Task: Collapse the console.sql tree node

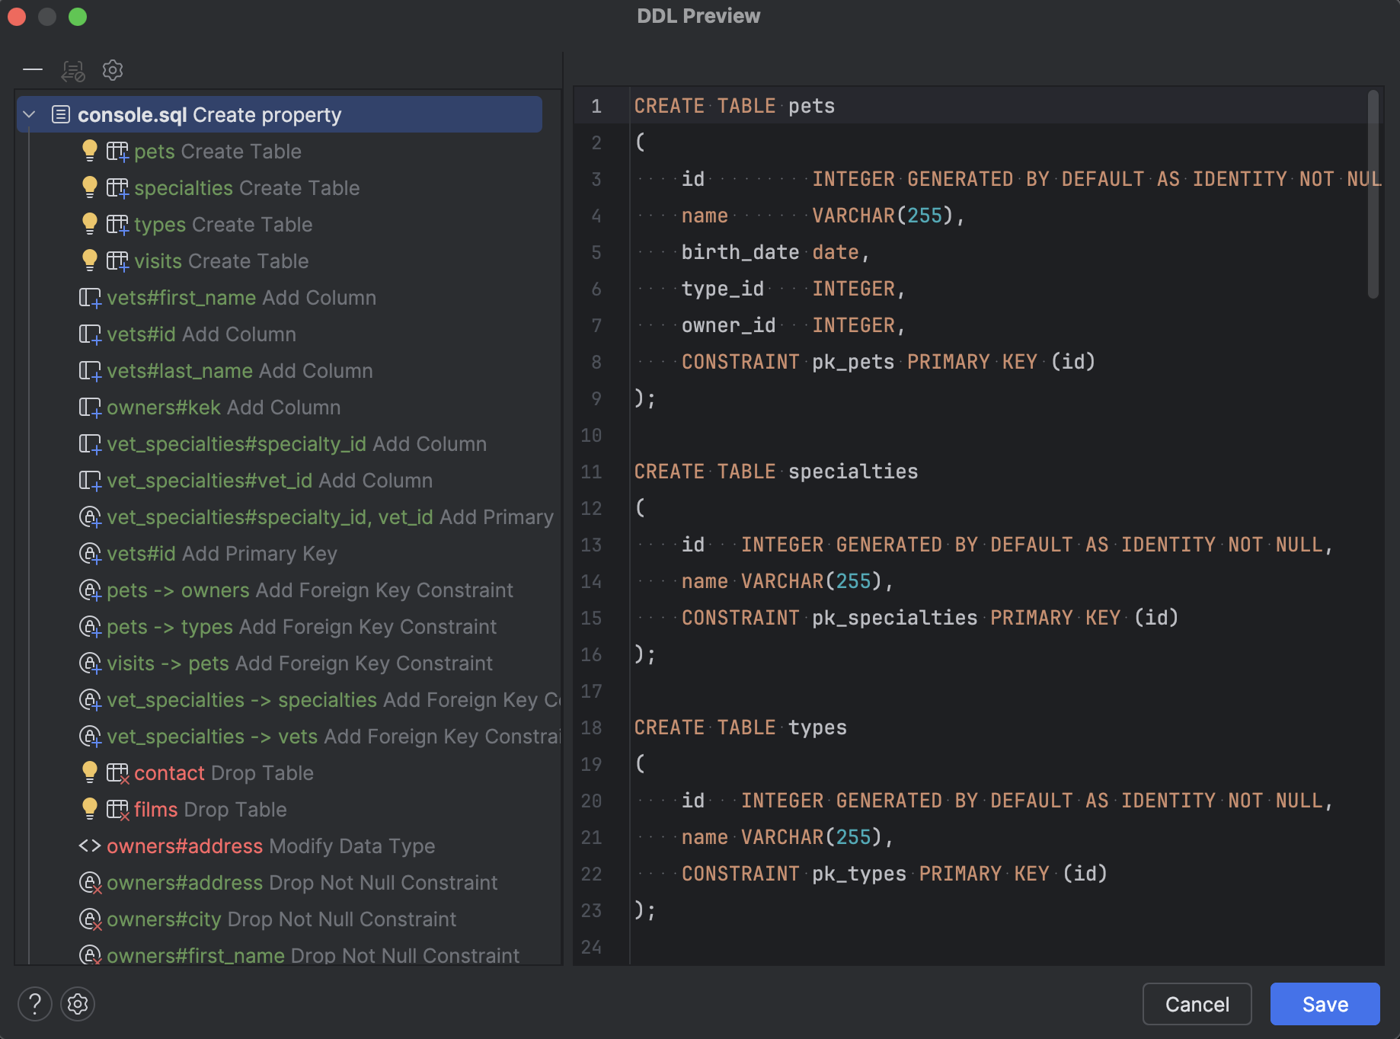Action: (28, 114)
